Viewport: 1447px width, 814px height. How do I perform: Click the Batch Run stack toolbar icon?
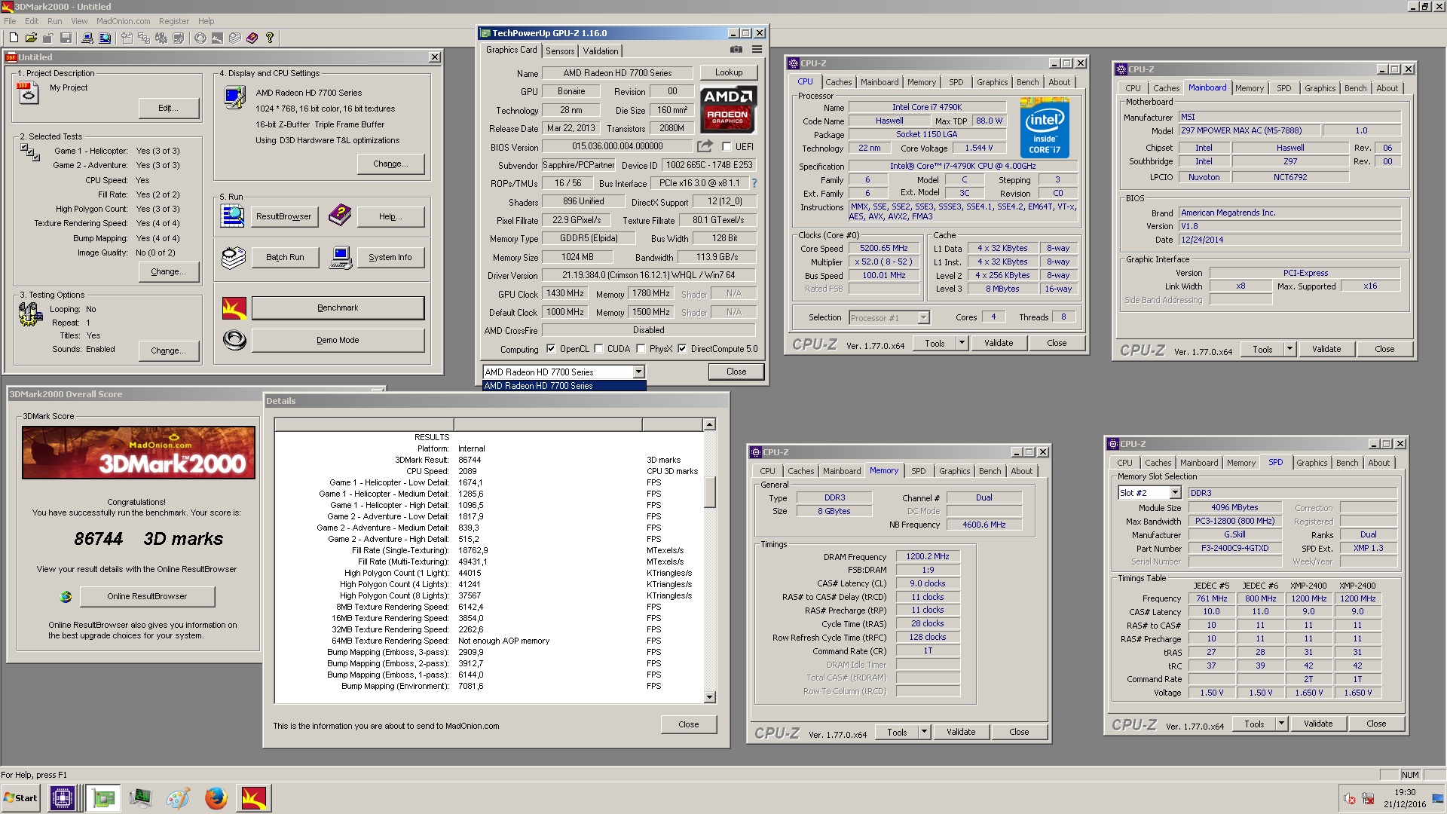coord(234,38)
